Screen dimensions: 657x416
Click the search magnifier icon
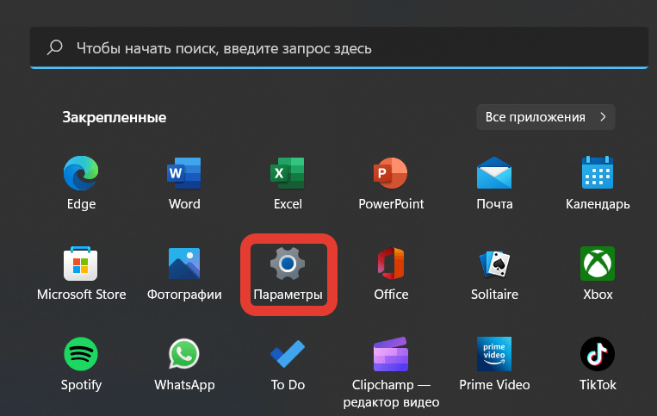[x=54, y=47]
